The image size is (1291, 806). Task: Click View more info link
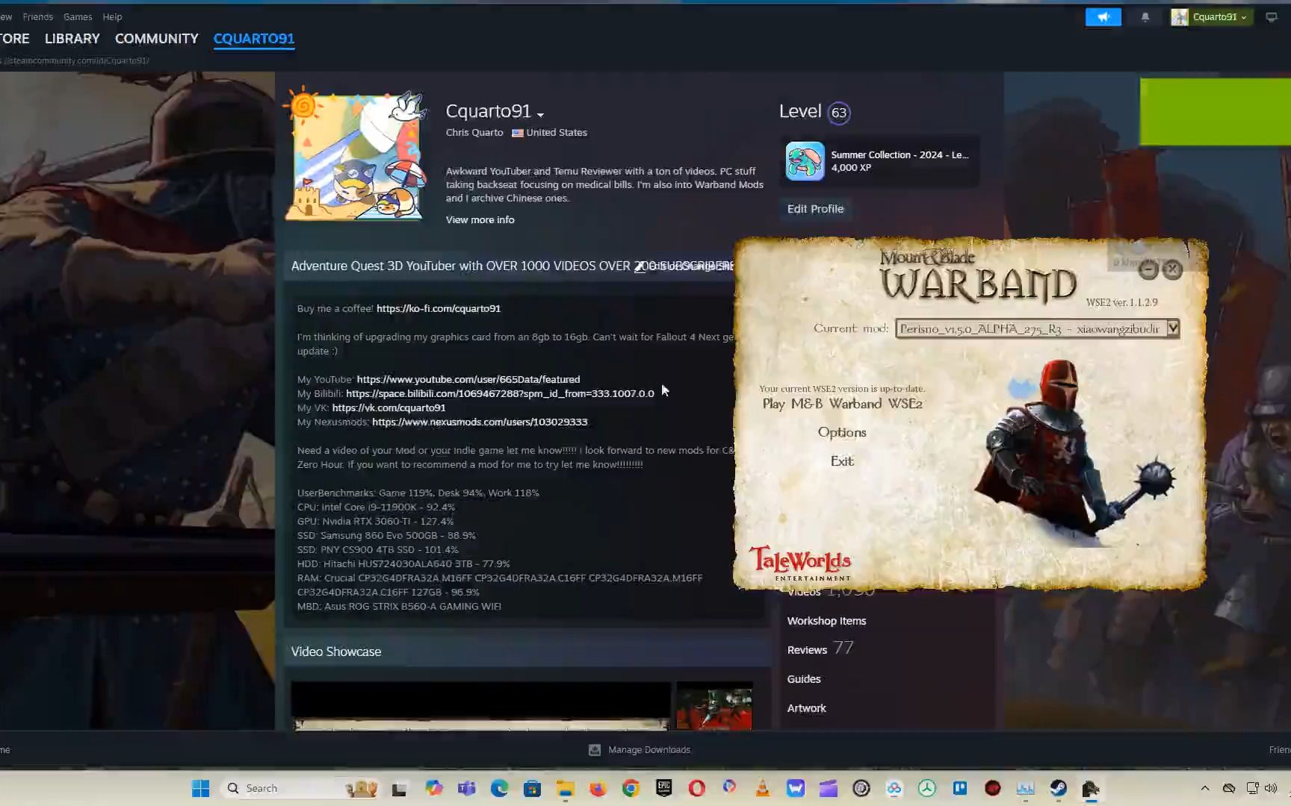[480, 219]
